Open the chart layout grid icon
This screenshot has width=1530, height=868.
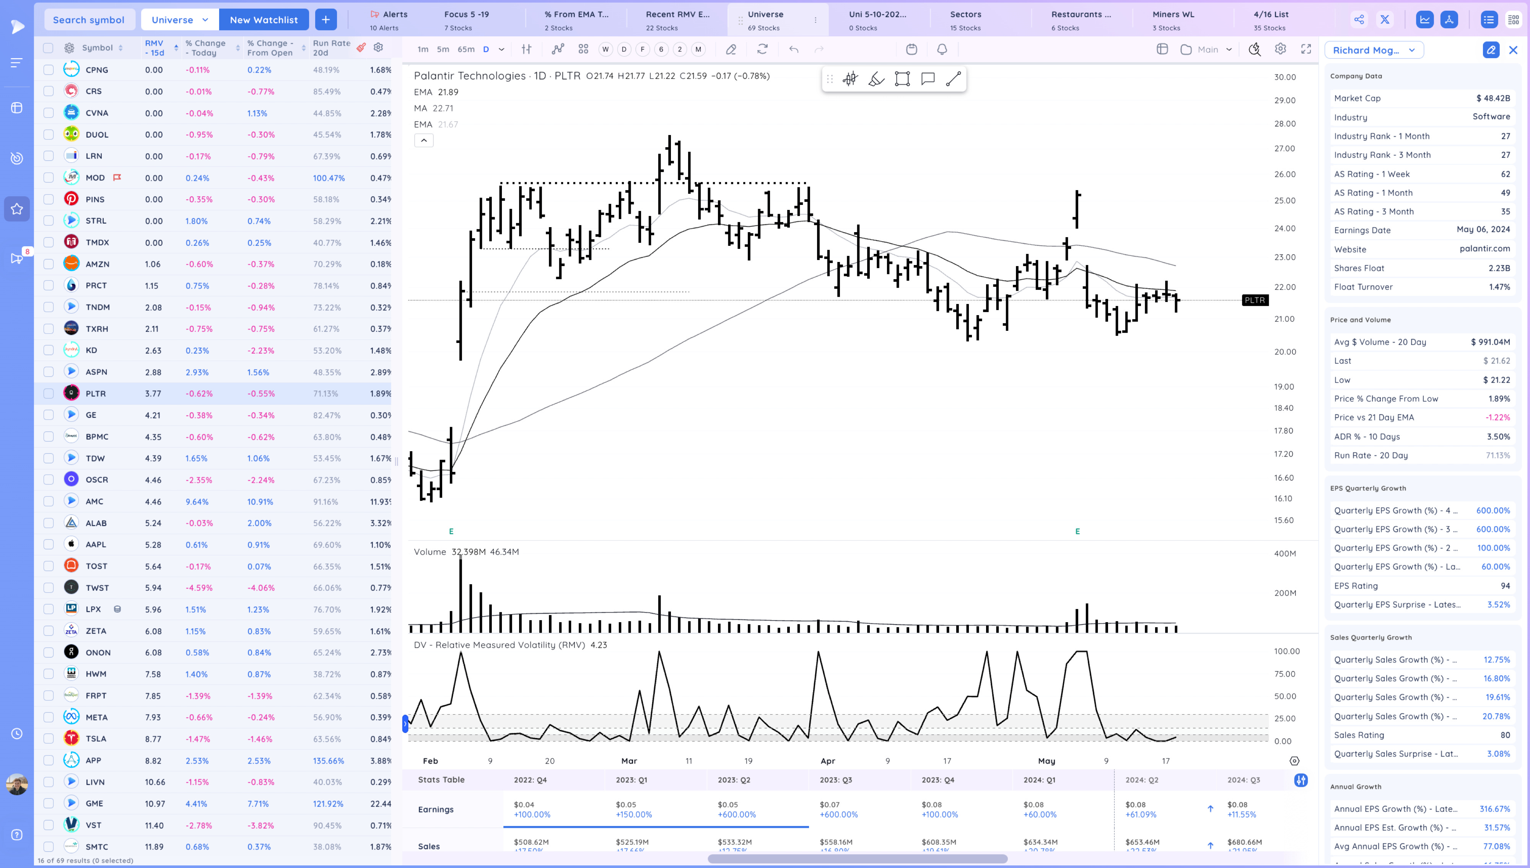pos(583,49)
